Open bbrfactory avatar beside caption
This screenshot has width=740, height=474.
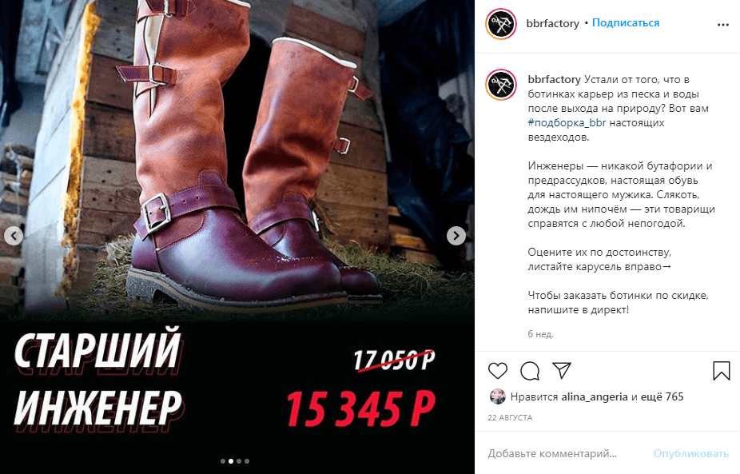(501, 85)
